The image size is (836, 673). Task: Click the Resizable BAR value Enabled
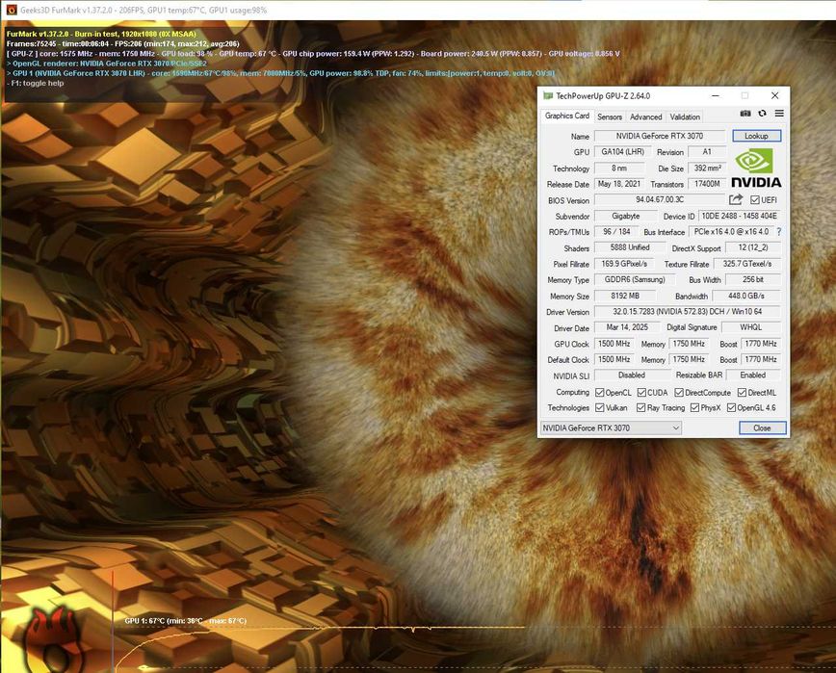click(753, 375)
